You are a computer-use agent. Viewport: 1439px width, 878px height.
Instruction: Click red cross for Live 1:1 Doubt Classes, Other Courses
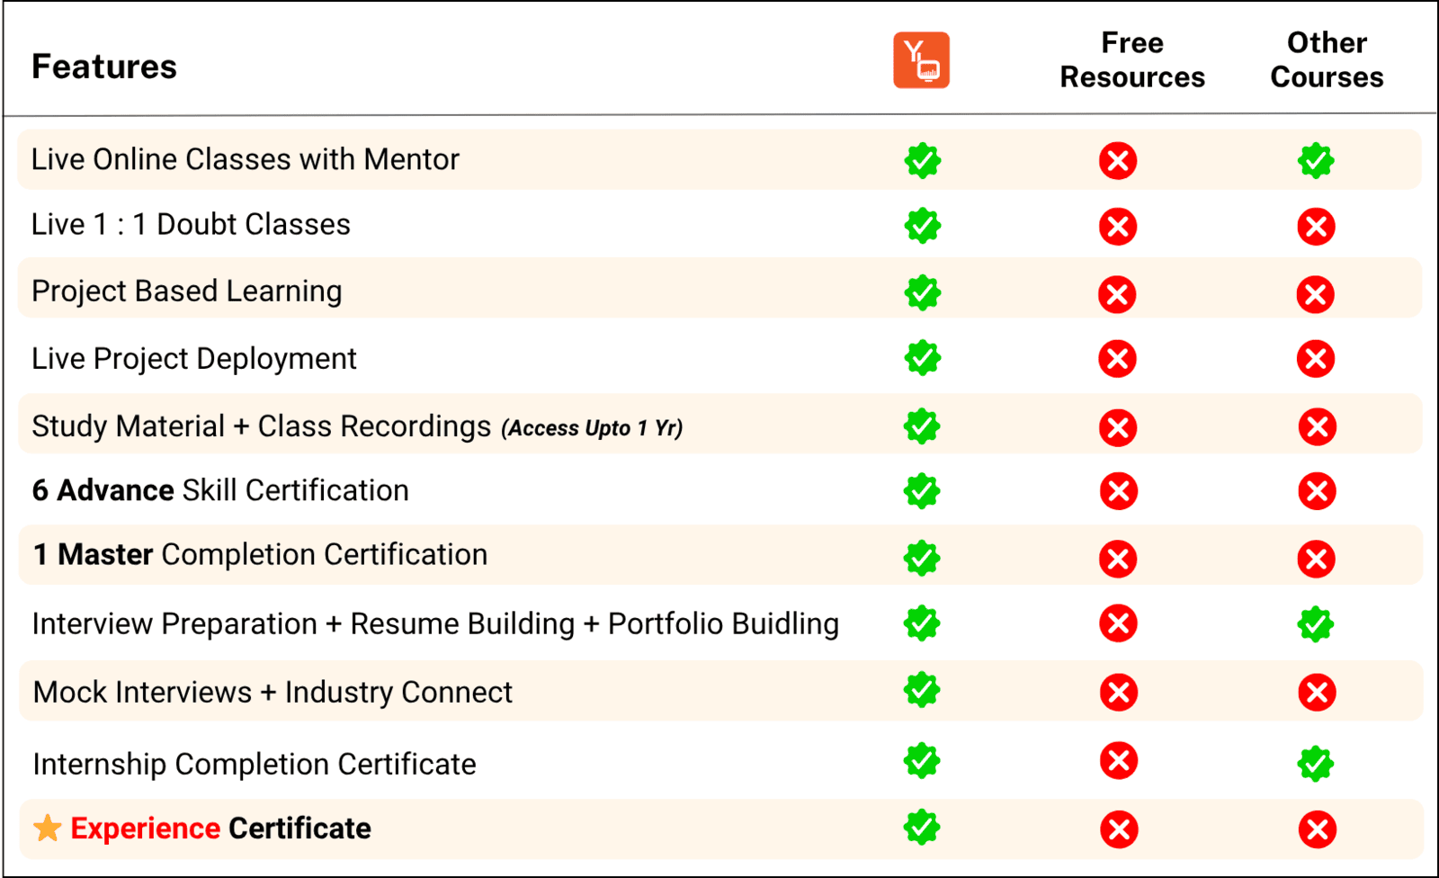(1316, 227)
